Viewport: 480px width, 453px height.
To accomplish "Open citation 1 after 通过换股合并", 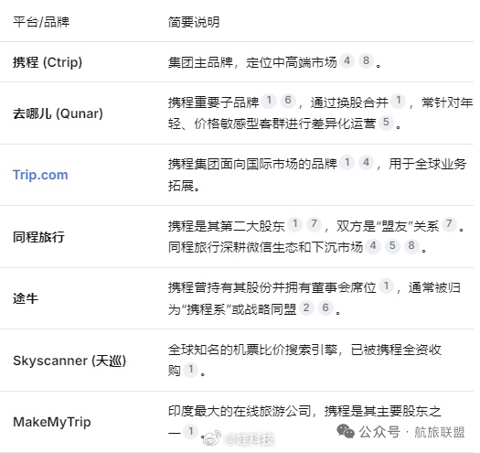I will tap(399, 101).
